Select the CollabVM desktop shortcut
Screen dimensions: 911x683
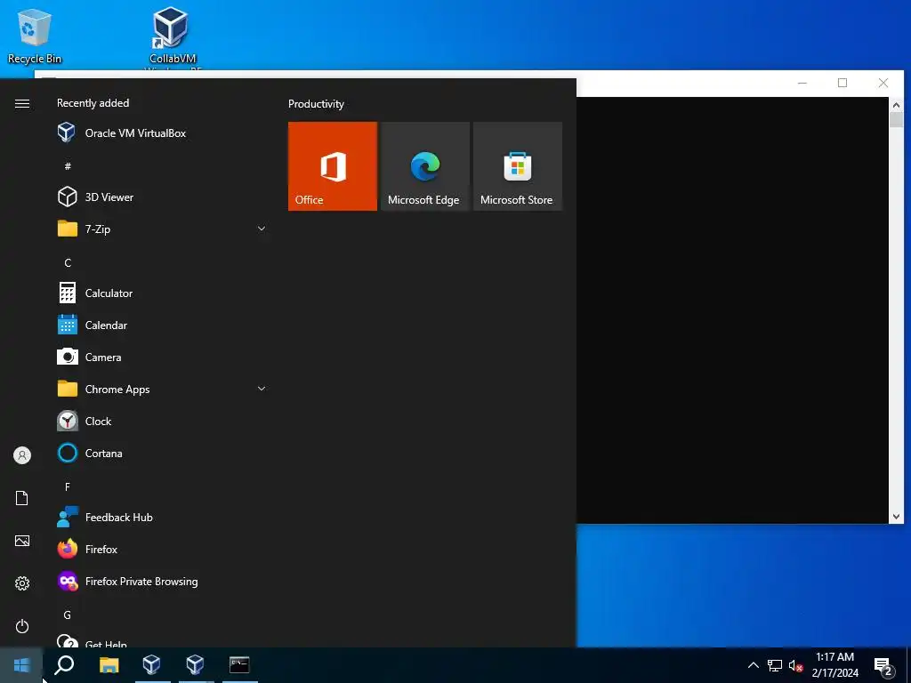(172, 37)
